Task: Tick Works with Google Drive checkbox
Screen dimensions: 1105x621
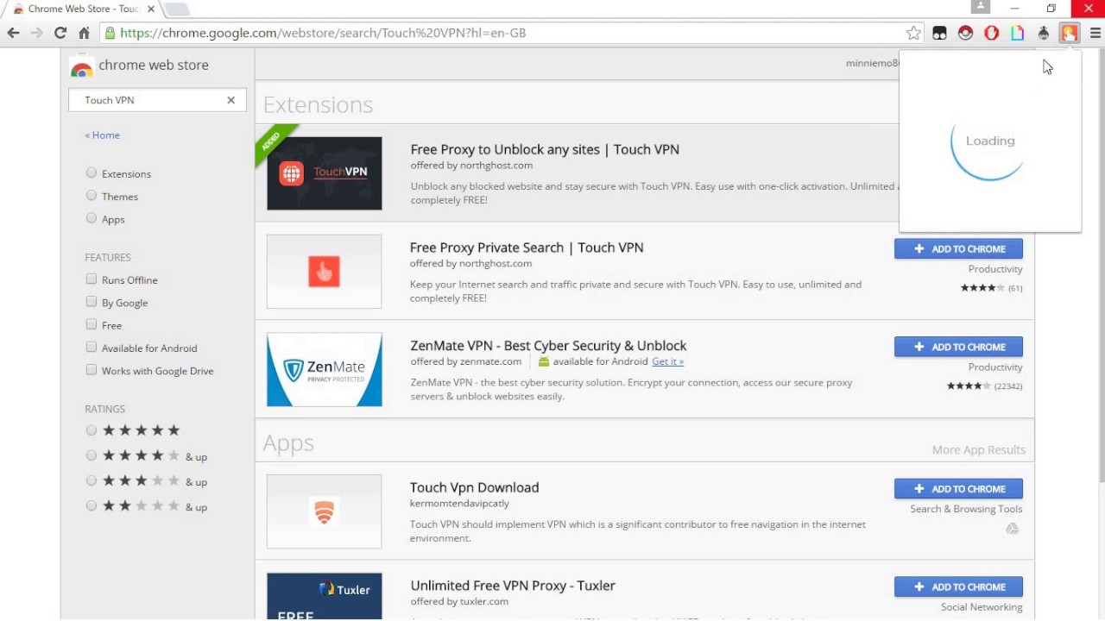Action: (x=92, y=369)
